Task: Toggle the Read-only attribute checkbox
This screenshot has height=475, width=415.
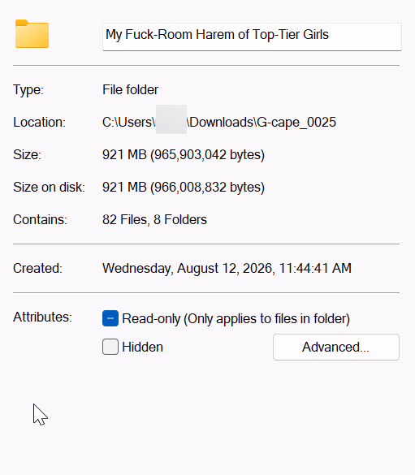Action: [x=110, y=318]
